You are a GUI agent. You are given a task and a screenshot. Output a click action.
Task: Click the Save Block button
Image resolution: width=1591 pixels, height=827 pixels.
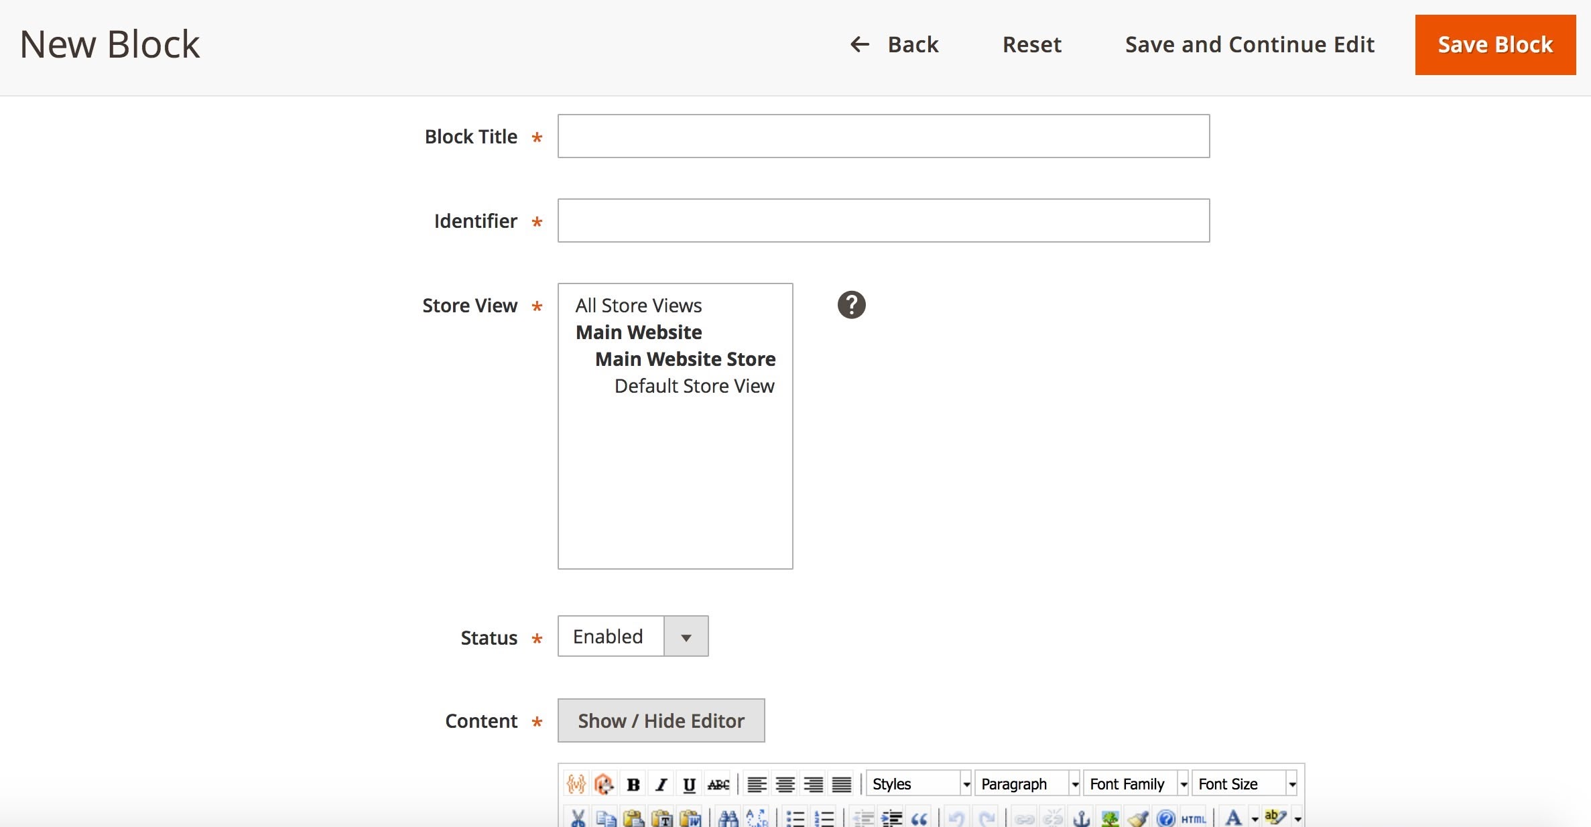[1495, 44]
